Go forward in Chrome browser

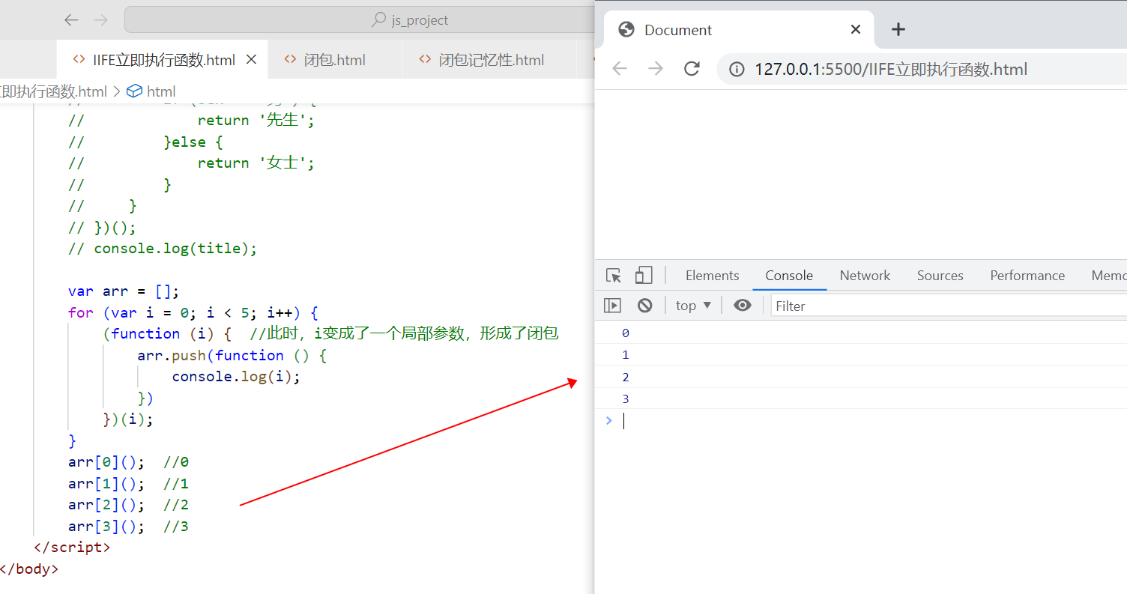(656, 69)
